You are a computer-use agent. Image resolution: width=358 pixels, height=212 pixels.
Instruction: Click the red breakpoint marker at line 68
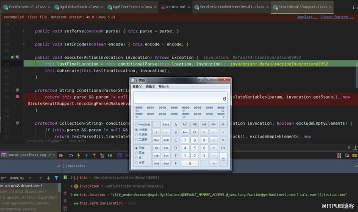(17, 97)
